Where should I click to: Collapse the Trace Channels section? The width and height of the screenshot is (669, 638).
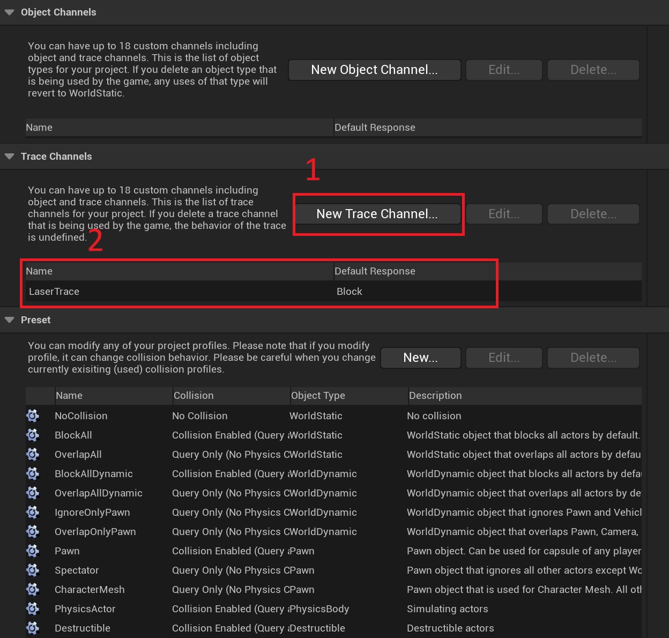pos(9,157)
